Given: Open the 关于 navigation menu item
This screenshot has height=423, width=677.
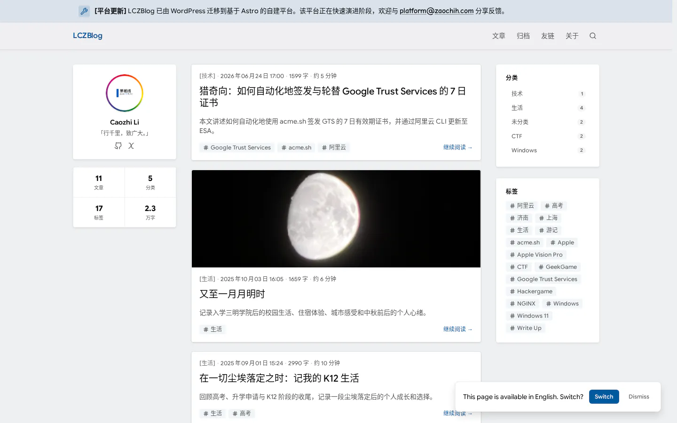Looking at the screenshot, I should tap(572, 36).
